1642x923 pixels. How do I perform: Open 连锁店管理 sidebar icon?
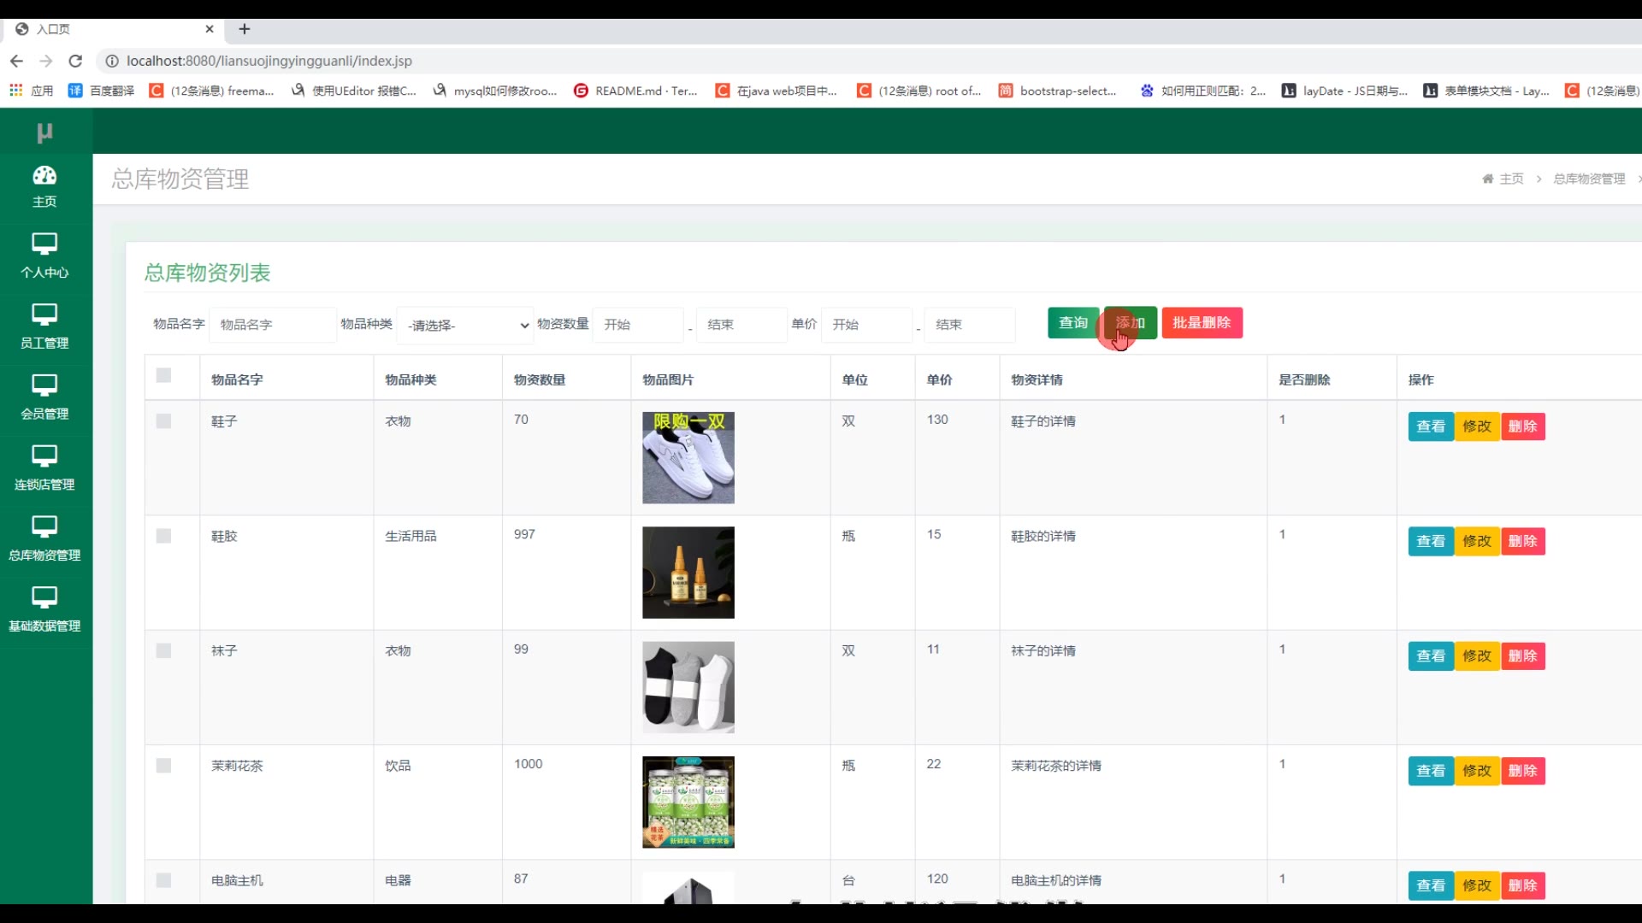[x=44, y=457]
